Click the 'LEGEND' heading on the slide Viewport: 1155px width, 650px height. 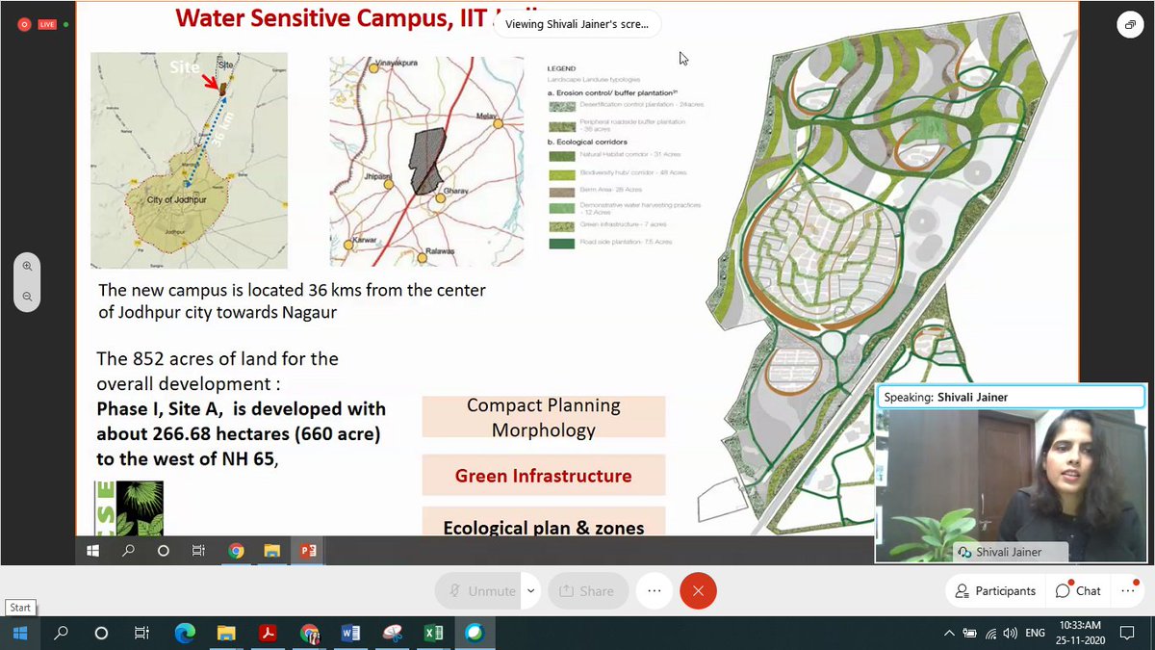click(560, 69)
